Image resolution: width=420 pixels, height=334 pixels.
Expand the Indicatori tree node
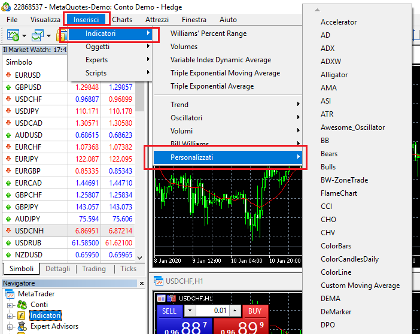tap(10, 316)
